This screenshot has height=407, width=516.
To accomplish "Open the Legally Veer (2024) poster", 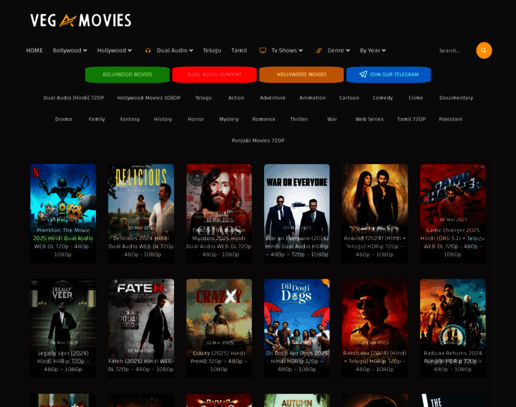I will (x=63, y=328).
